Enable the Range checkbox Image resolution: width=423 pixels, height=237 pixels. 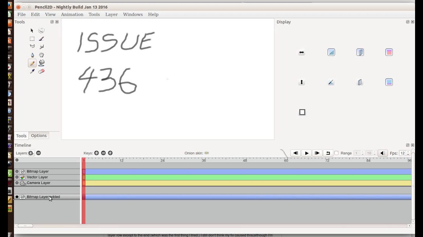[x=336, y=153]
